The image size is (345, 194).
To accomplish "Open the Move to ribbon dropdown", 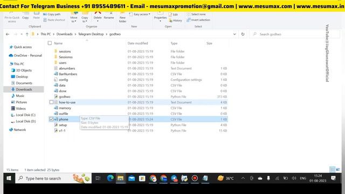I will [74, 17].
